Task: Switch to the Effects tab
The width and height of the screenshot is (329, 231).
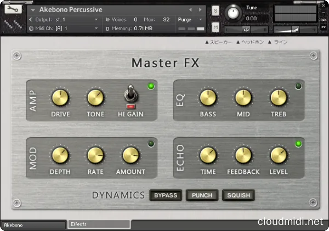Action: tap(99, 224)
